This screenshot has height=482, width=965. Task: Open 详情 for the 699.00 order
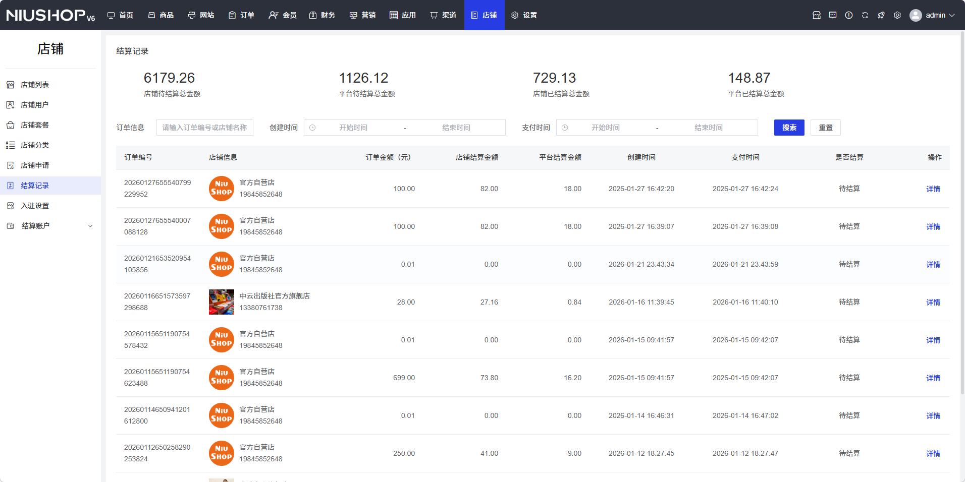[933, 378]
